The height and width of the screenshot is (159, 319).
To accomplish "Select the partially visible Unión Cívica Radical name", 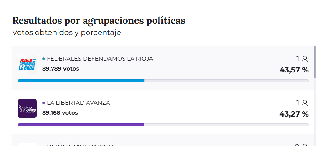I will pos(80,145).
